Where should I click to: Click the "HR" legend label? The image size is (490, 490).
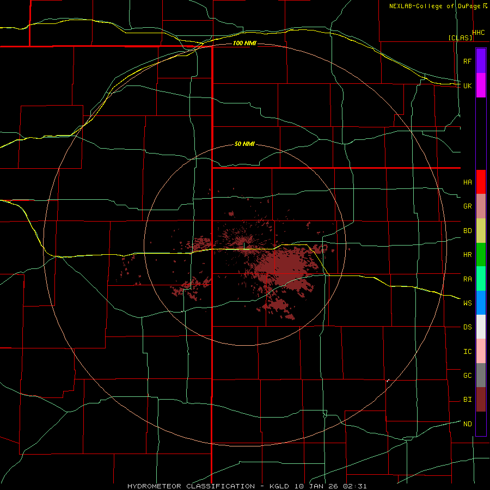pos(467,255)
